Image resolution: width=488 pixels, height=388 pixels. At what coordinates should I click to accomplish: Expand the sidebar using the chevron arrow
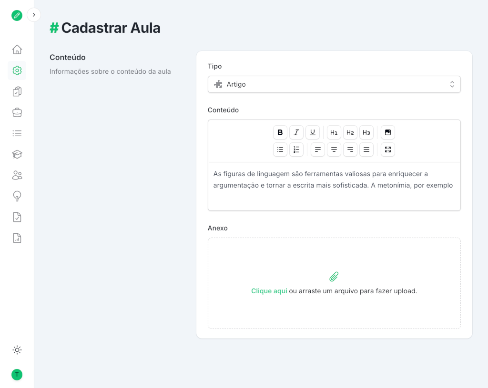tap(34, 15)
